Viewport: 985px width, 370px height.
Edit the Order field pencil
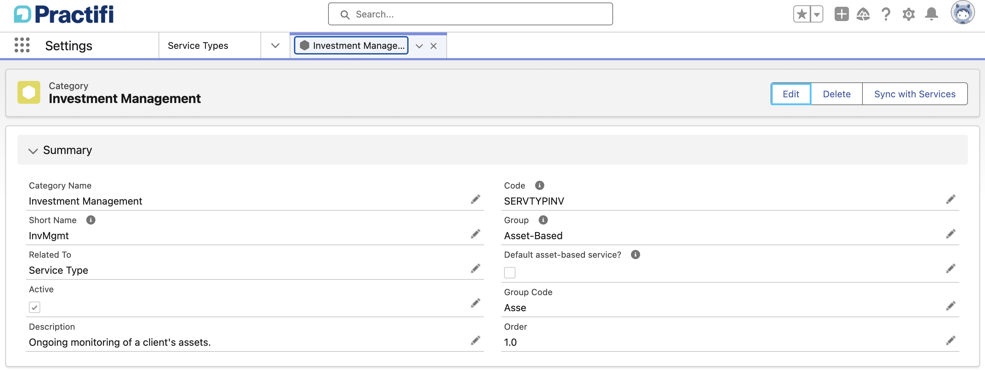coord(950,340)
